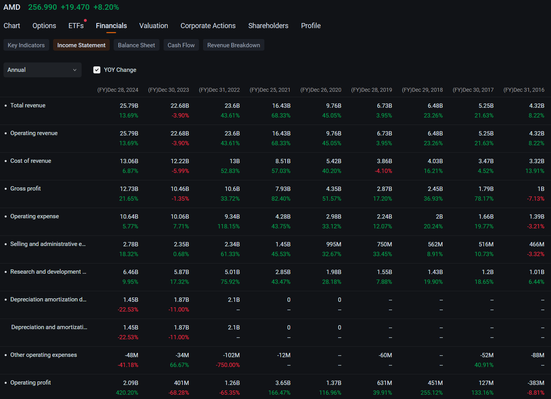
Task: Click the AMD ticker symbol
Action: point(12,7)
